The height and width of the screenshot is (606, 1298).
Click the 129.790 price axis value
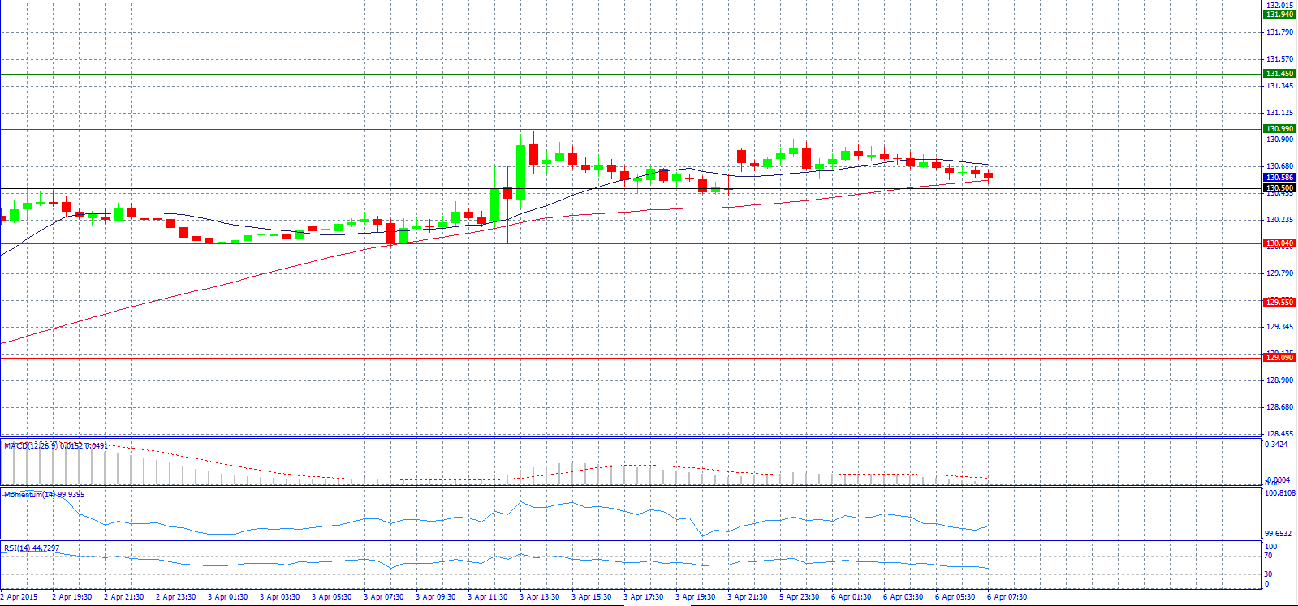(x=1280, y=273)
